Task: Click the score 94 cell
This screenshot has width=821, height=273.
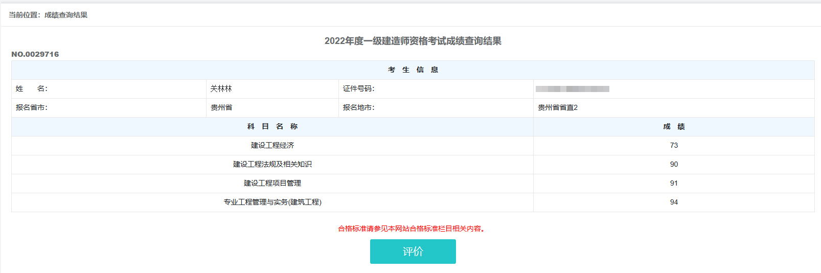Action: [x=674, y=202]
